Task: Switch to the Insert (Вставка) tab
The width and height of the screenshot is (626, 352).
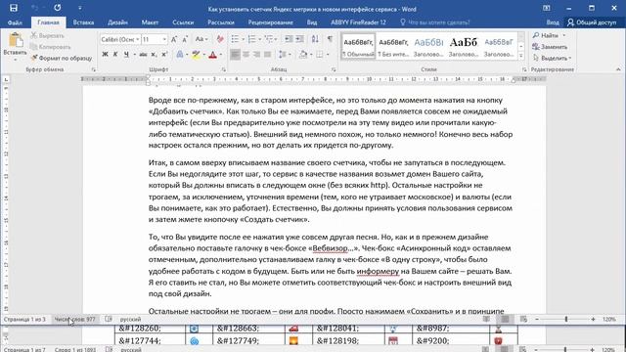Action: tap(83, 22)
